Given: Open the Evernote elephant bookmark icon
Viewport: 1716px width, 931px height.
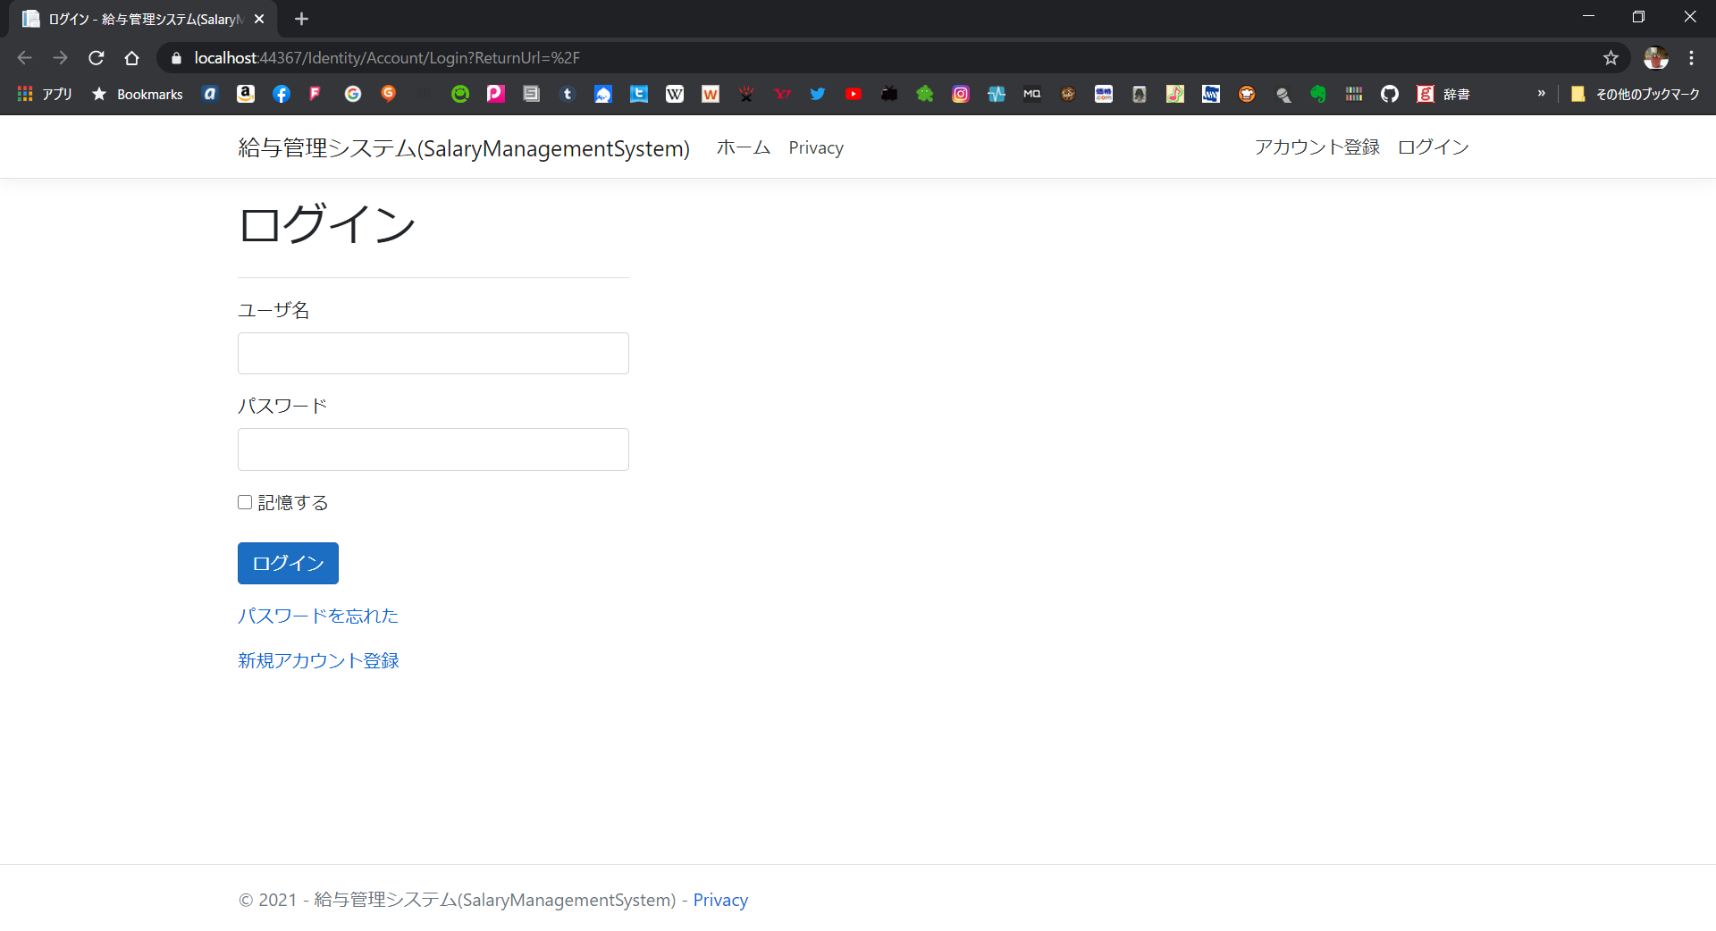Looking at the screenshot, I should coord(1318,94).
